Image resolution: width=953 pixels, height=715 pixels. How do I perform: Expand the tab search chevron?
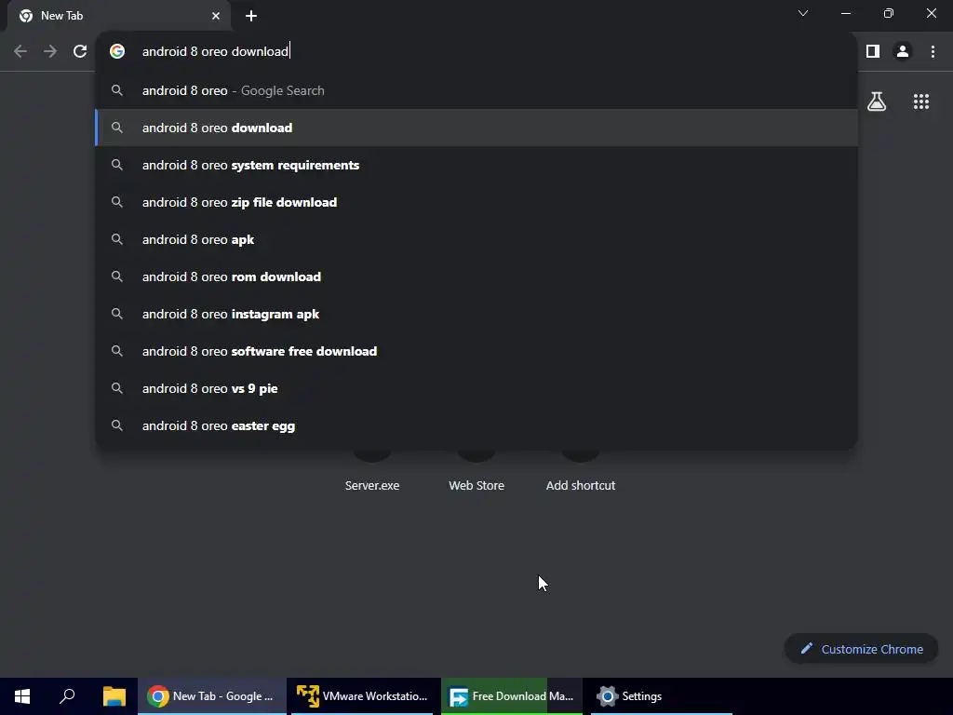803,13
